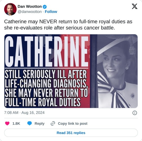Open the Dan Wootton display name
Viewport: 142px width, 141px height.
point(30,7)
